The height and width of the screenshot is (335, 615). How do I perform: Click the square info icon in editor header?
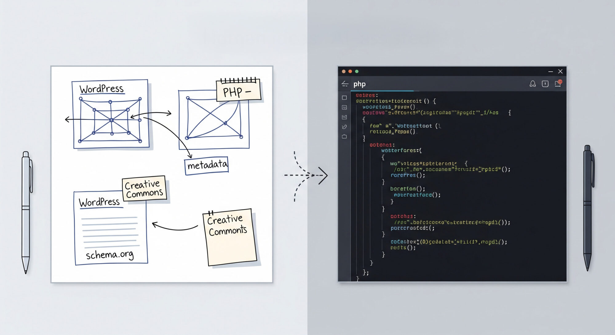[545, 84]
